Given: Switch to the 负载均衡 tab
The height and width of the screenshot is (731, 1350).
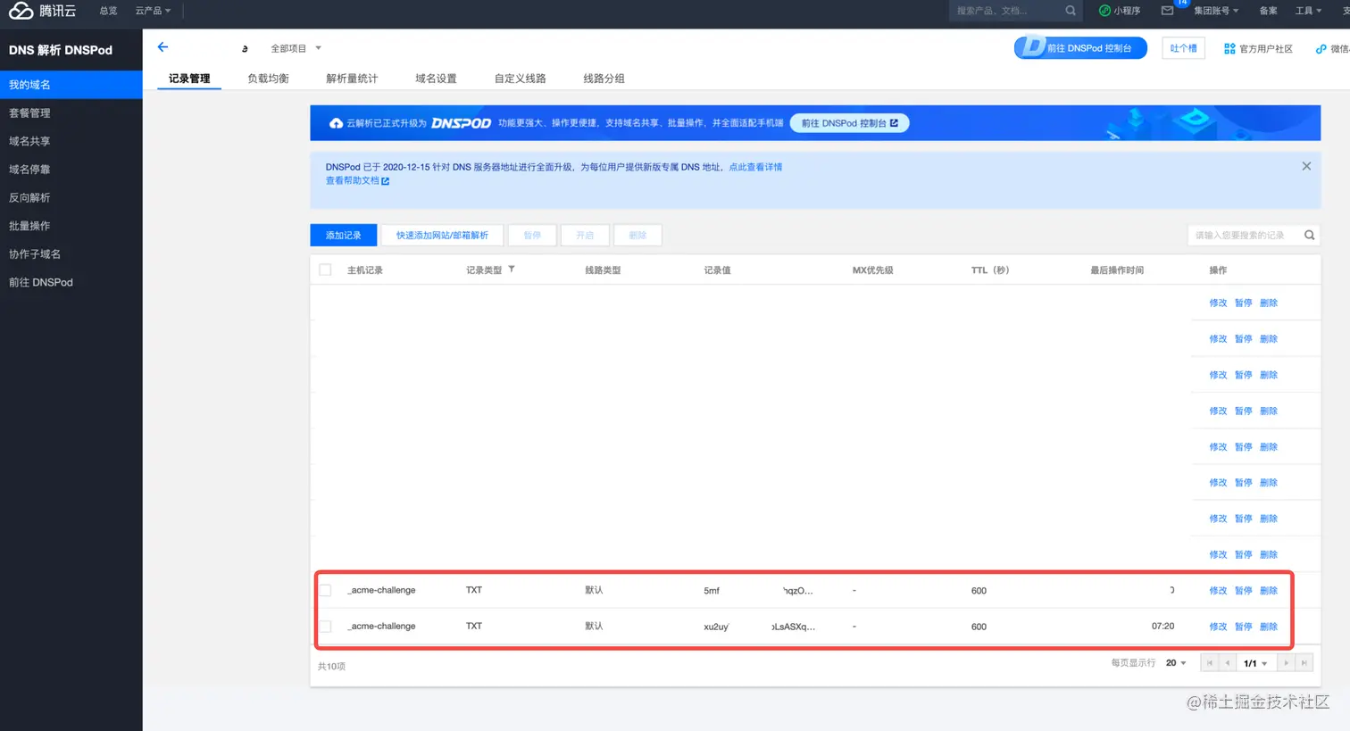Looking at the screenshot, I should click(268, 79).
